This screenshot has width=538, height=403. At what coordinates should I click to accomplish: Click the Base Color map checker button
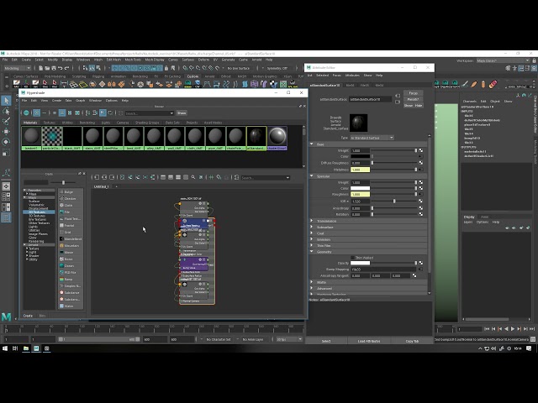coord(419,156)
